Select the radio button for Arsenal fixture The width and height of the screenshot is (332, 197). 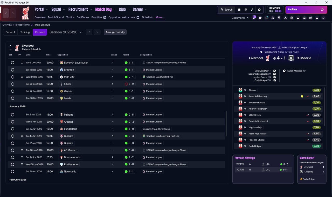pyautogui.click(x=12, y=122)
